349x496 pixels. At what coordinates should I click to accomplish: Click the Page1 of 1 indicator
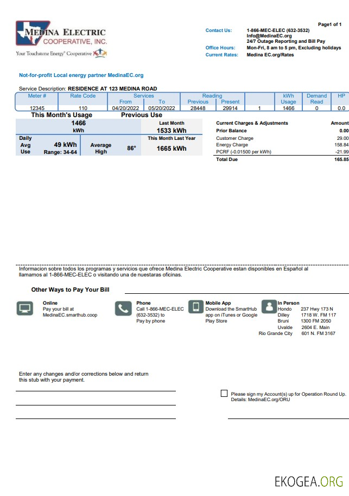click(329, 24)
